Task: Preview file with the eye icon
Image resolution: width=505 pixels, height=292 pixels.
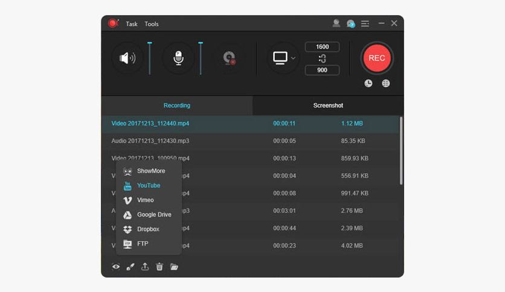Action: pyautogui.click(x=116, y=267)
